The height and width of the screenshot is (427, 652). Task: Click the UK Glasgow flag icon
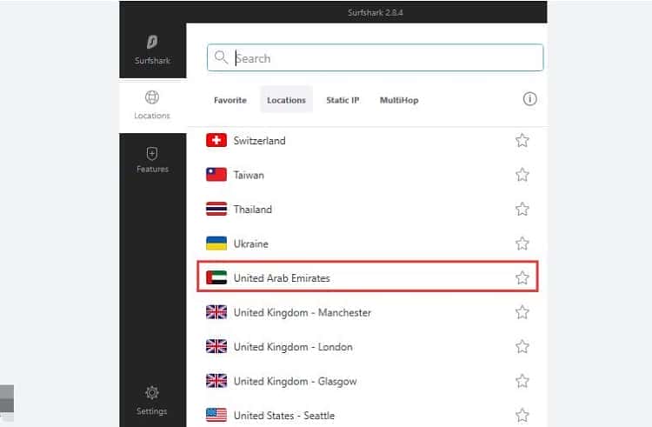point(216,381)
